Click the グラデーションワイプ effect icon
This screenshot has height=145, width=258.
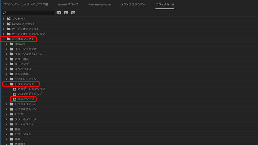coord(15,89)
